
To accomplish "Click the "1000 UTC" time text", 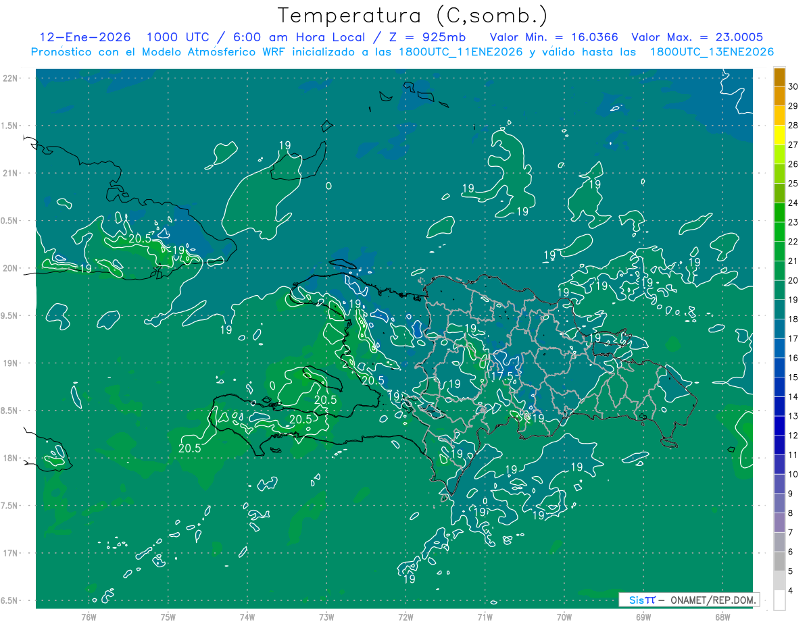I will pos(177,37).
